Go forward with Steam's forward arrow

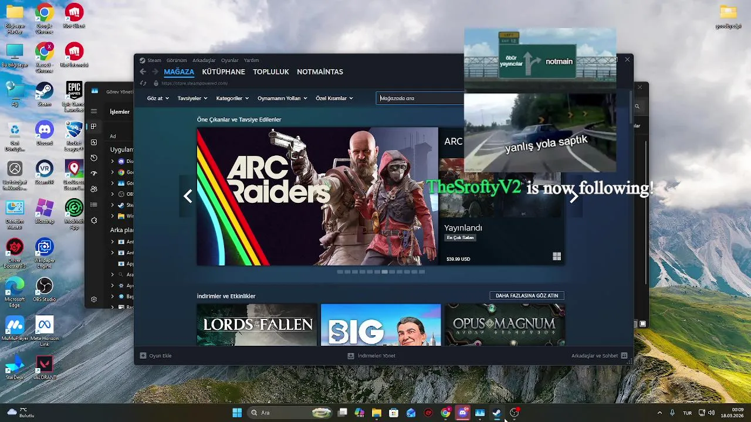155,72
